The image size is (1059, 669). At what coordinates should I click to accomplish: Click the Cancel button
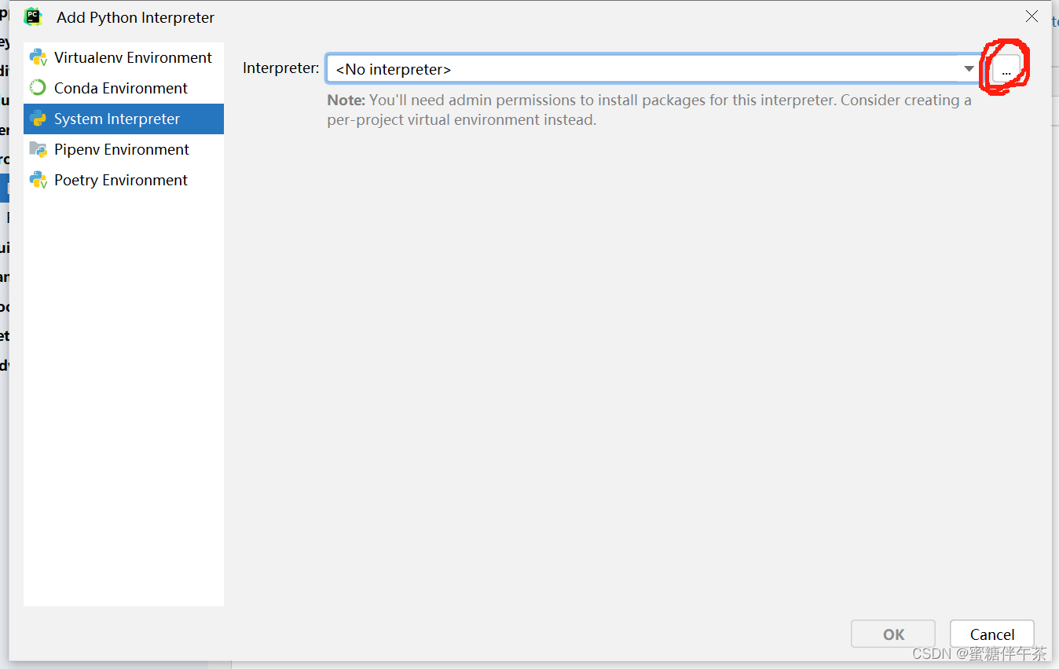pyautogui.click(x=991, y=634)
